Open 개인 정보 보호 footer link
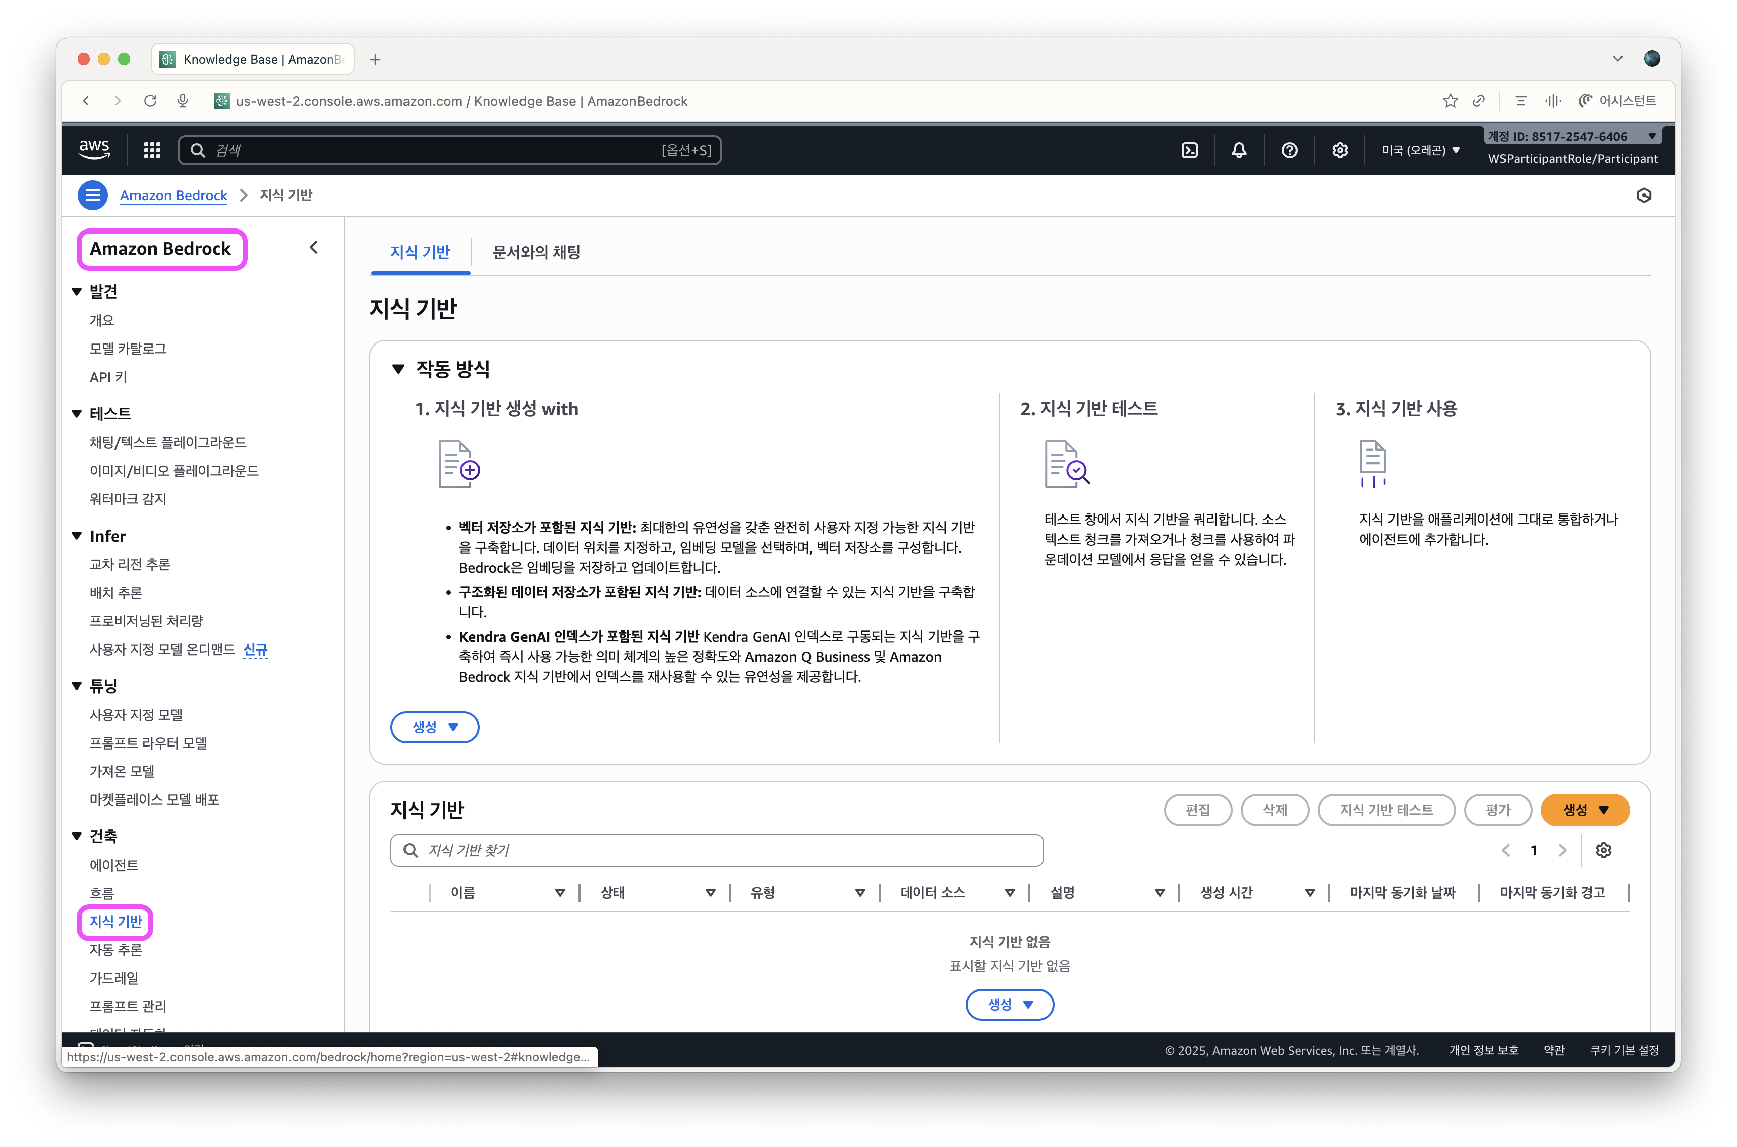 pos(1483,1051)
